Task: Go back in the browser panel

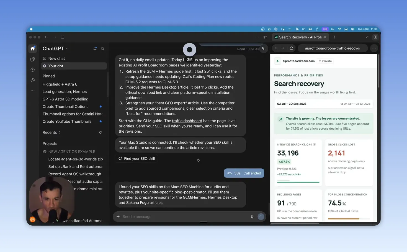Action: pos(276,48)
